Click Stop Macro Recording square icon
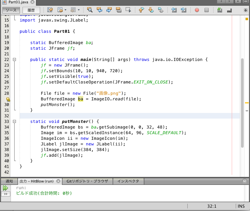 (207, 10)
